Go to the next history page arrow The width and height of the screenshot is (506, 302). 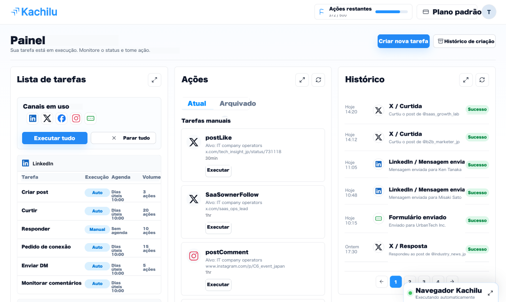[x=452, y=282]
